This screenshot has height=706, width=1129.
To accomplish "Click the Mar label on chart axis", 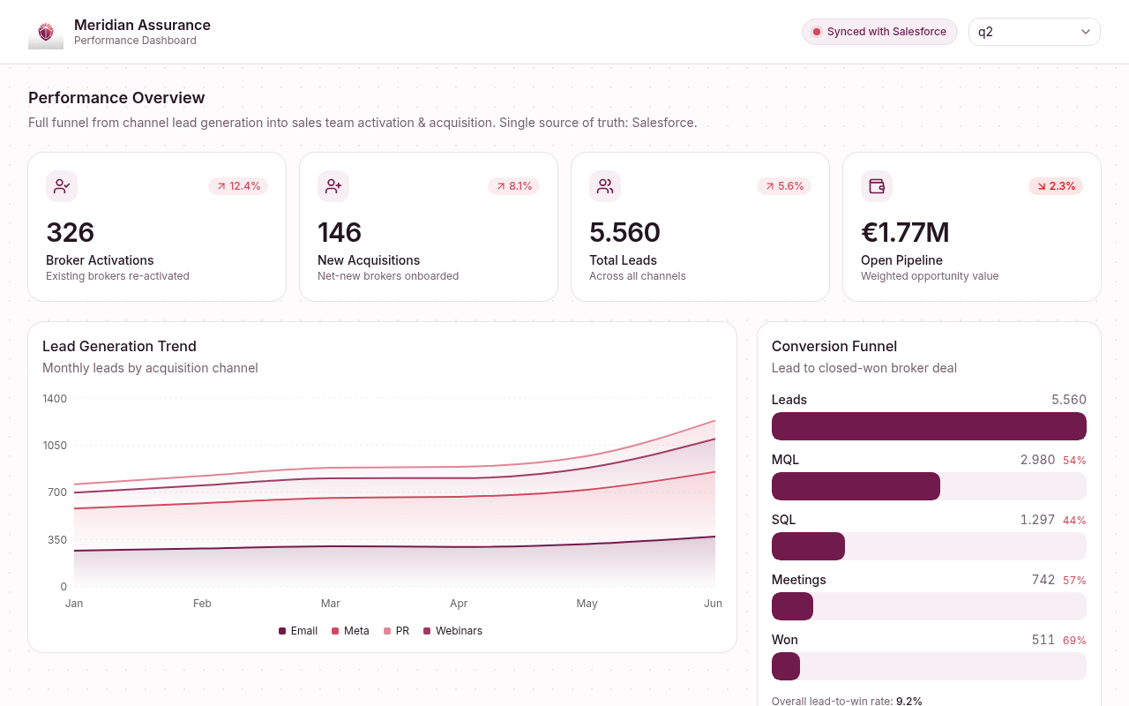I will pyautogui.click(x=331, y=604).
